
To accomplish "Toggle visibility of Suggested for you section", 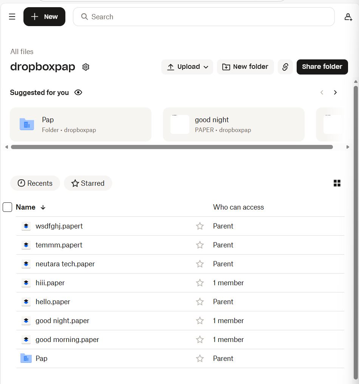I will tap(78, 92).
